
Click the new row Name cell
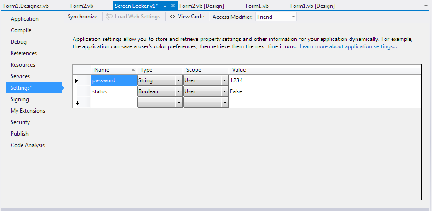coord(114,103)
